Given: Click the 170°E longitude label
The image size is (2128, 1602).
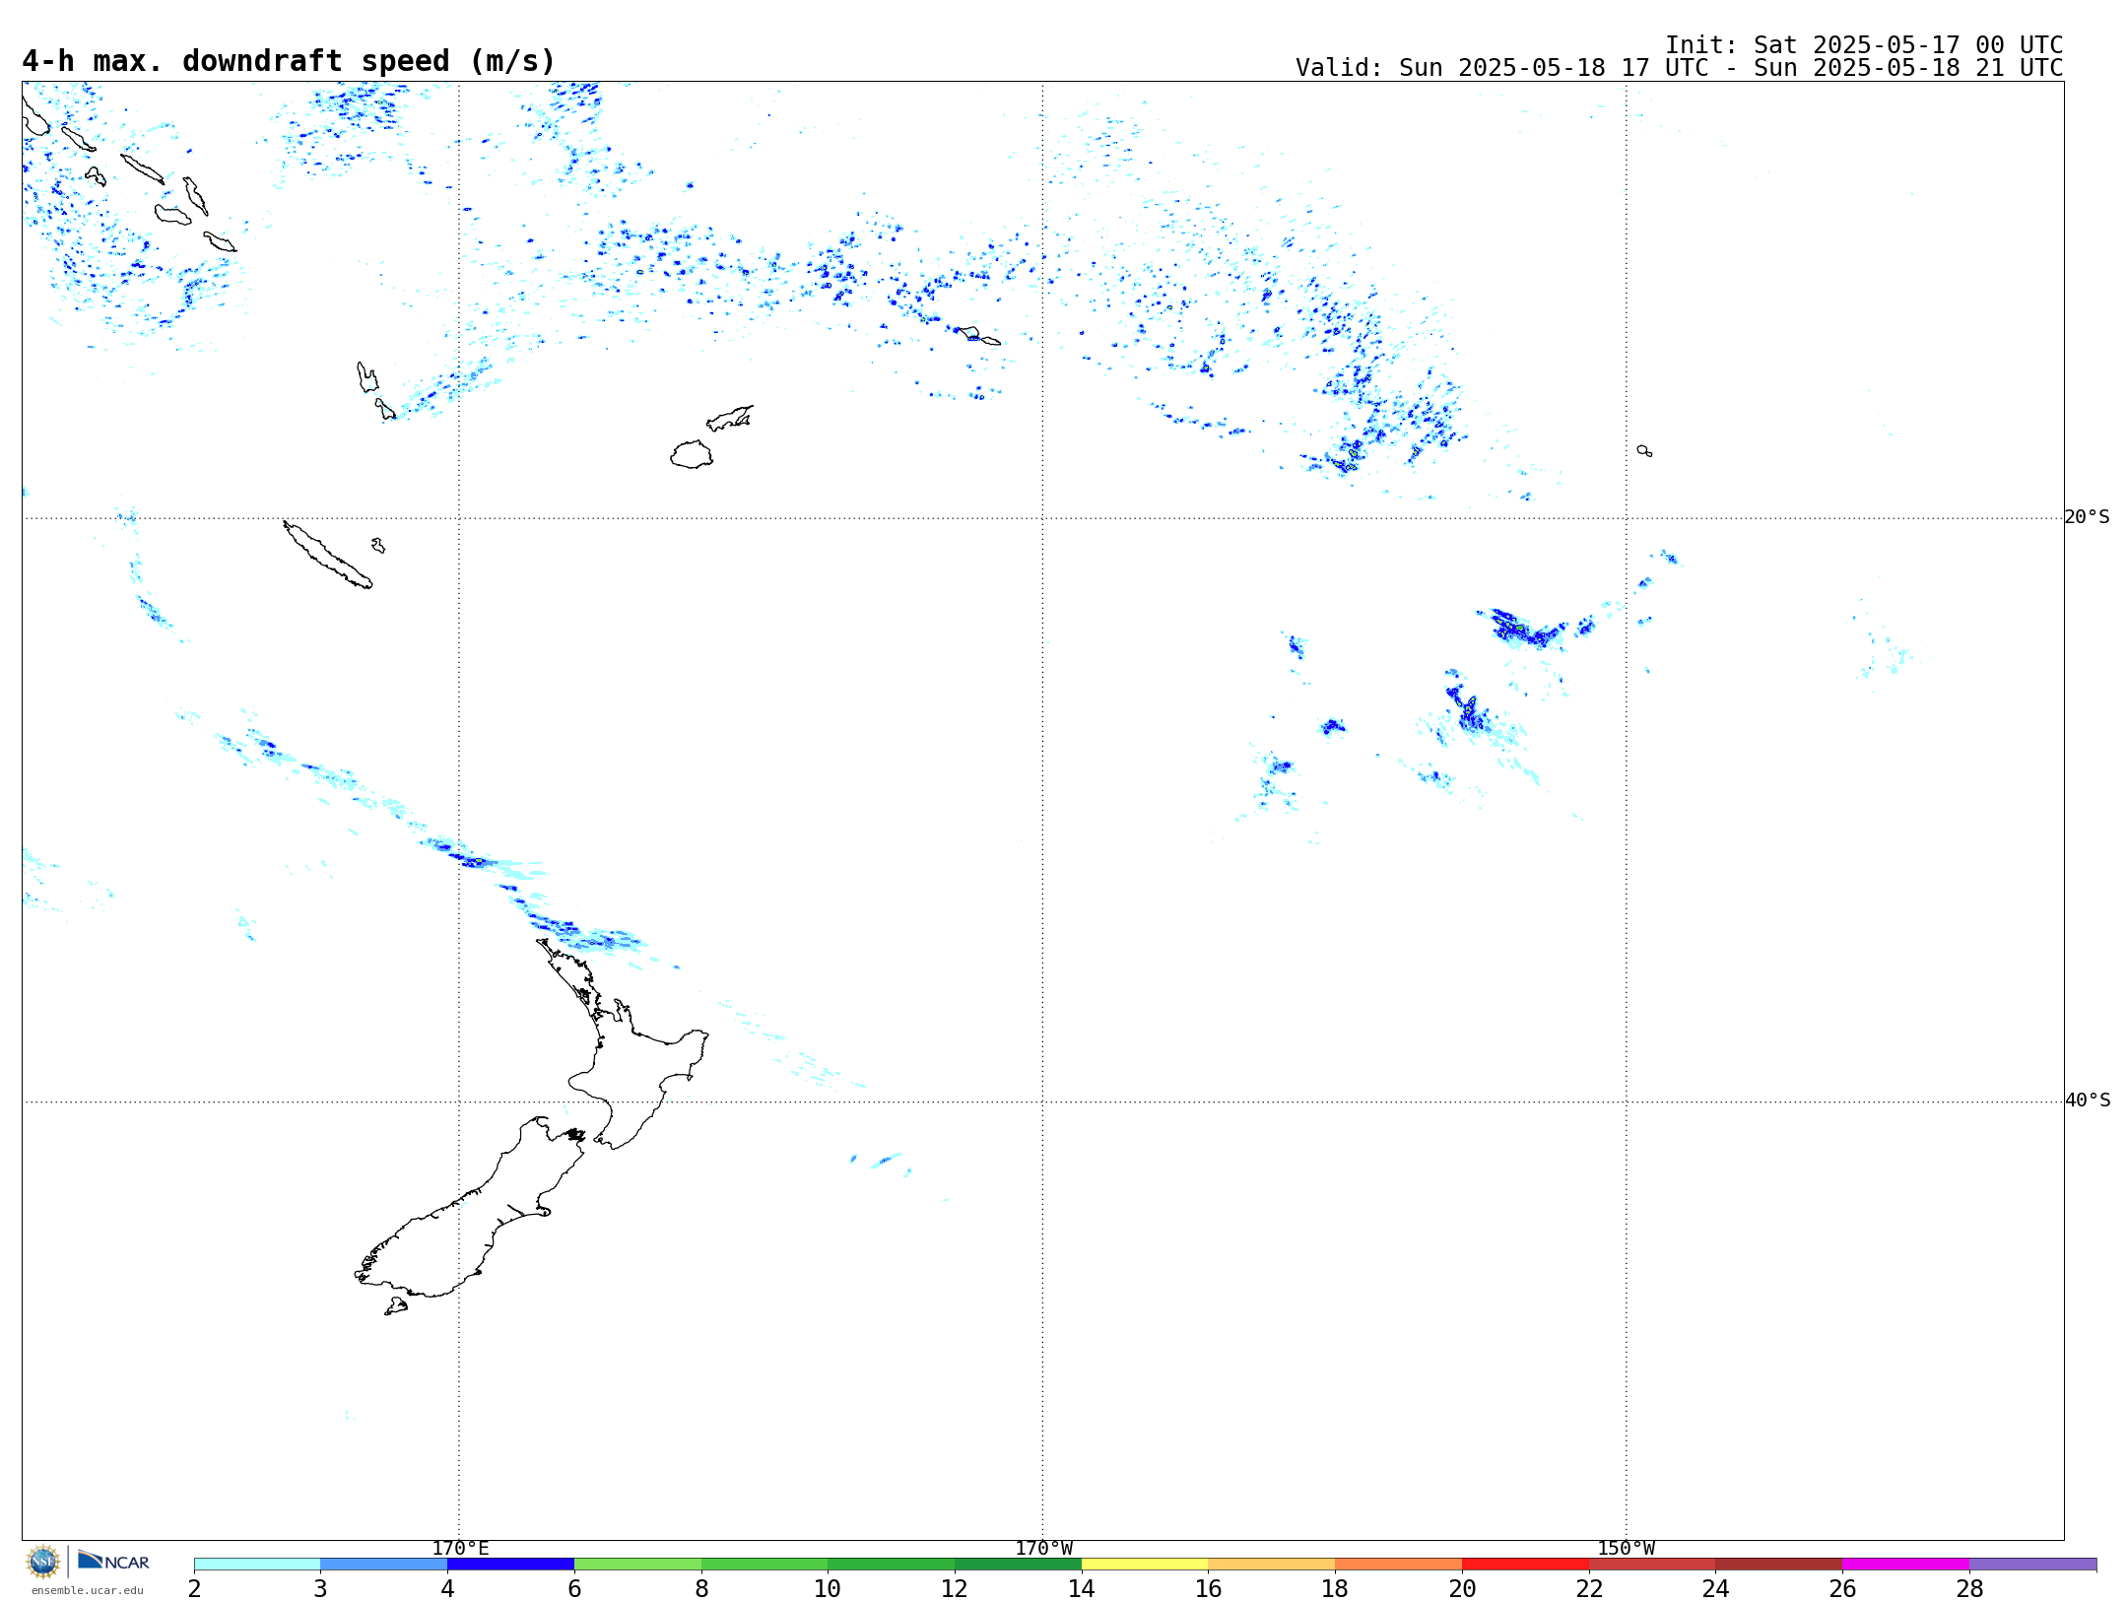Looking at the screenshot, I should [x=460, y=1549].
